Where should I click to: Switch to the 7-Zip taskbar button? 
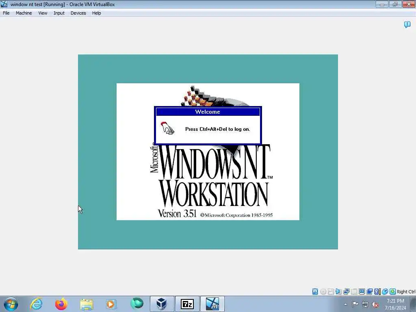click(x=187, y=304)
